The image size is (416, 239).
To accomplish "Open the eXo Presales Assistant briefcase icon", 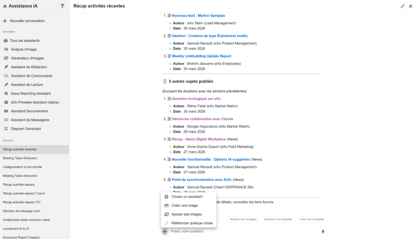I will coord(6,102).
